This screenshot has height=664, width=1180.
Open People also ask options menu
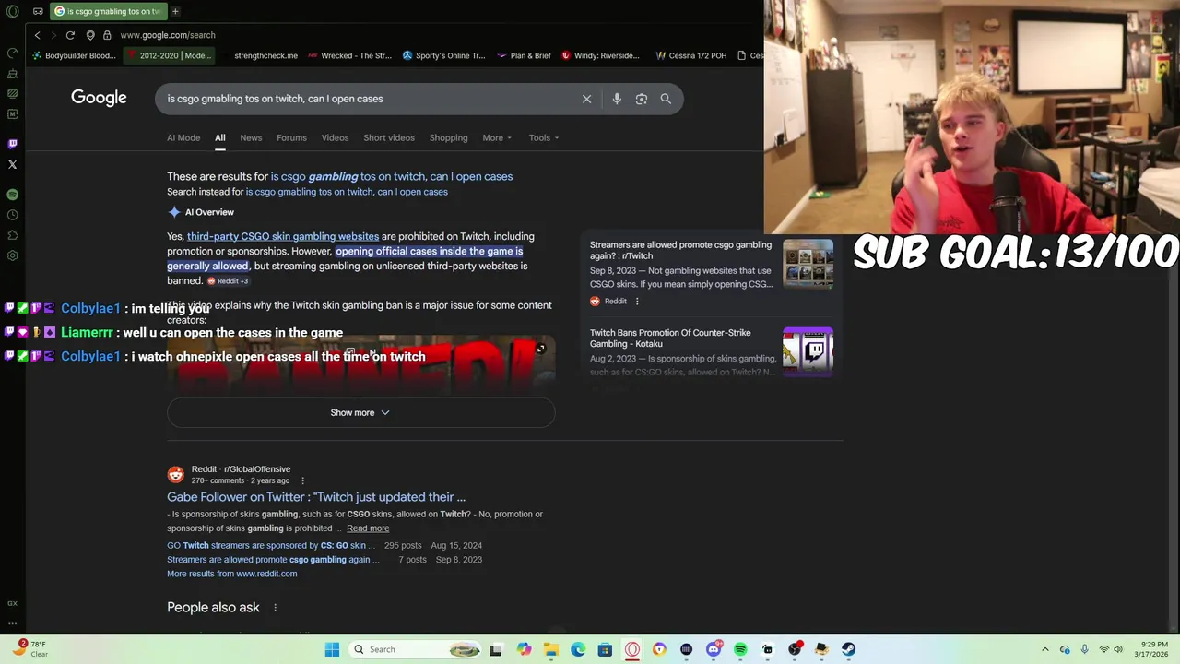[275, 607]
